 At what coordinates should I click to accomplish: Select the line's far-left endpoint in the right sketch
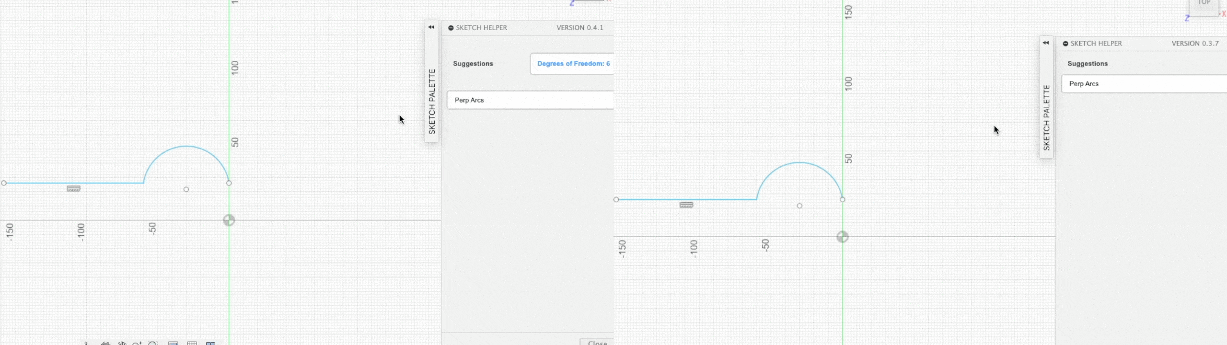616,199
